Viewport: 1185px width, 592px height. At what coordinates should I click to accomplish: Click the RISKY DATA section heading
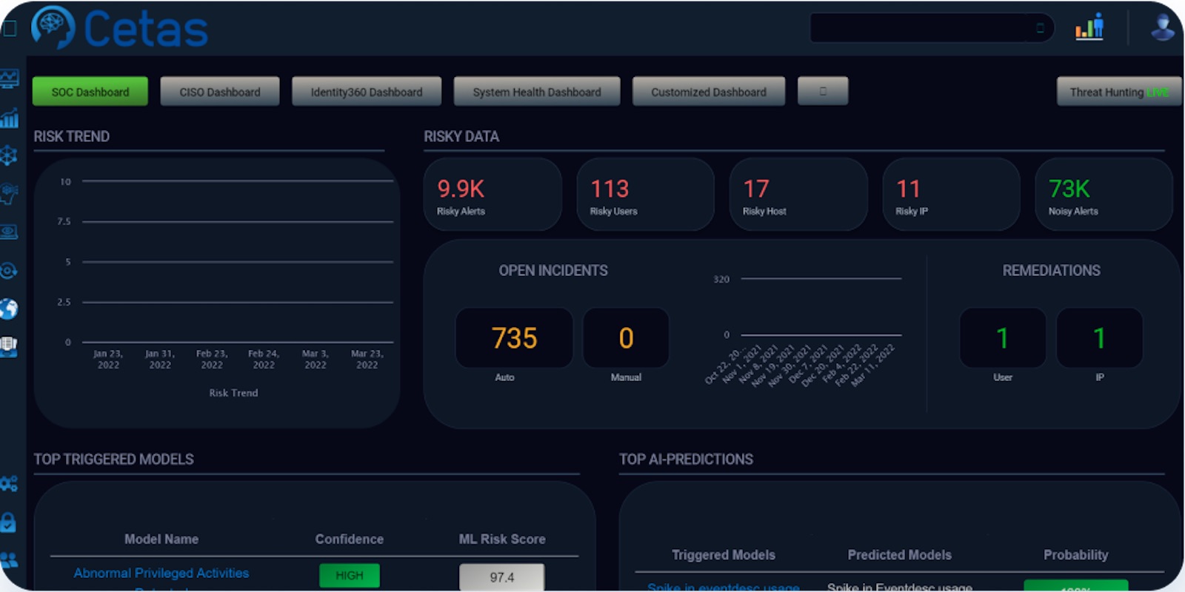461,137
